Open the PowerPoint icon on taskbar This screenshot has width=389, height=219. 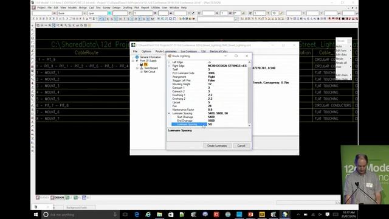click(x=250, y=215)
